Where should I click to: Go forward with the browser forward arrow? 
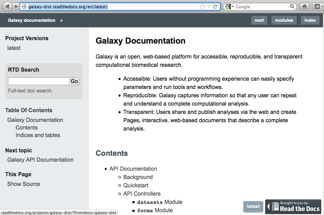point(16,7)
